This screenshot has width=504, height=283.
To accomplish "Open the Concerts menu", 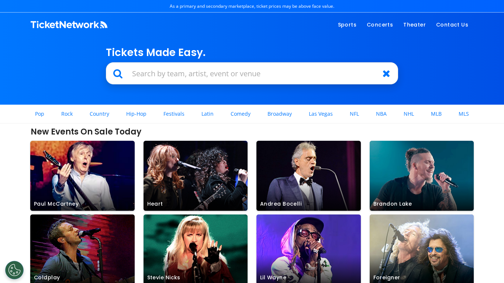I will [x=380, y=25].
